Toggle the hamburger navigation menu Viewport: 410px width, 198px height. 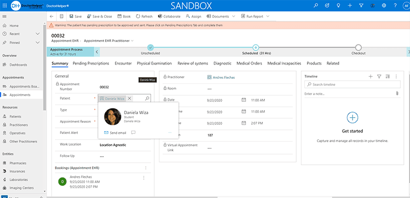[5, 16]
